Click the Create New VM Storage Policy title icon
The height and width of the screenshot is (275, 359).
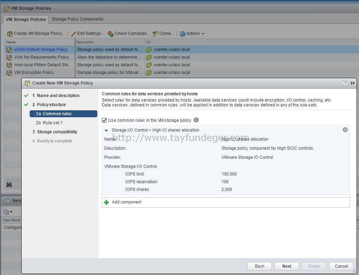[x=28, y=83]
